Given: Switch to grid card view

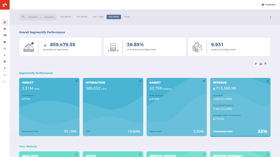Looking at the screenshot, I should [x=256, y=64].
